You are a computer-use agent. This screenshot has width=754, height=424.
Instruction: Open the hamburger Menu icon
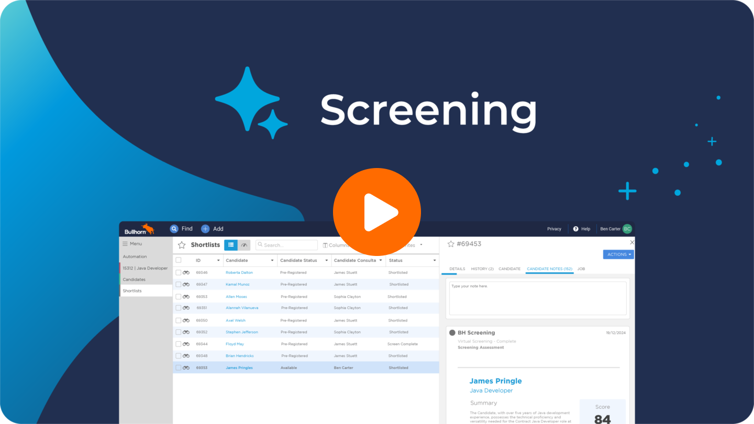pos(125,244)
